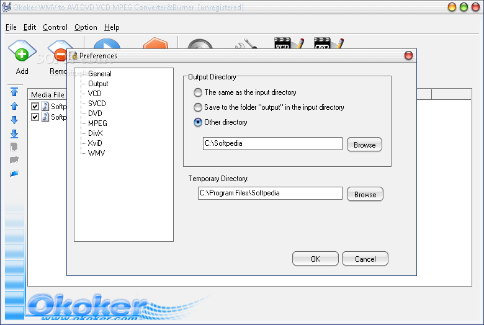This screenshot has height=325, width=484.
Task: Click the Media File column header
Action: [x=48, y=94]
